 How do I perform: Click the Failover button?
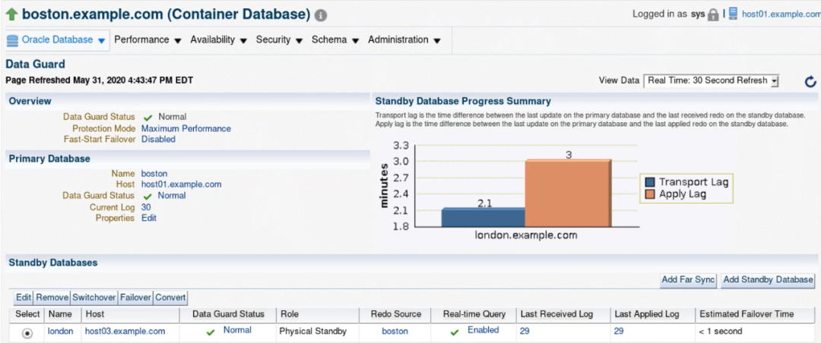[x=135, y=297]
